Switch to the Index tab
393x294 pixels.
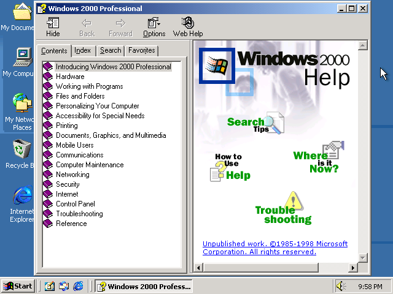coord(83,50)
